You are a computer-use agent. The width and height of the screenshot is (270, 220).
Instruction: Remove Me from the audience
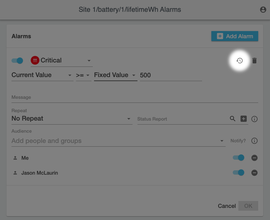[254, 158]
